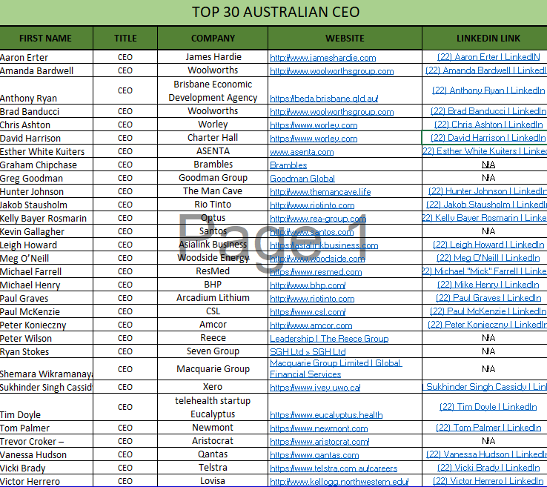Select the Graham Chipchase name cell
This screenshot has height=487, width=547.
(47, 165)
